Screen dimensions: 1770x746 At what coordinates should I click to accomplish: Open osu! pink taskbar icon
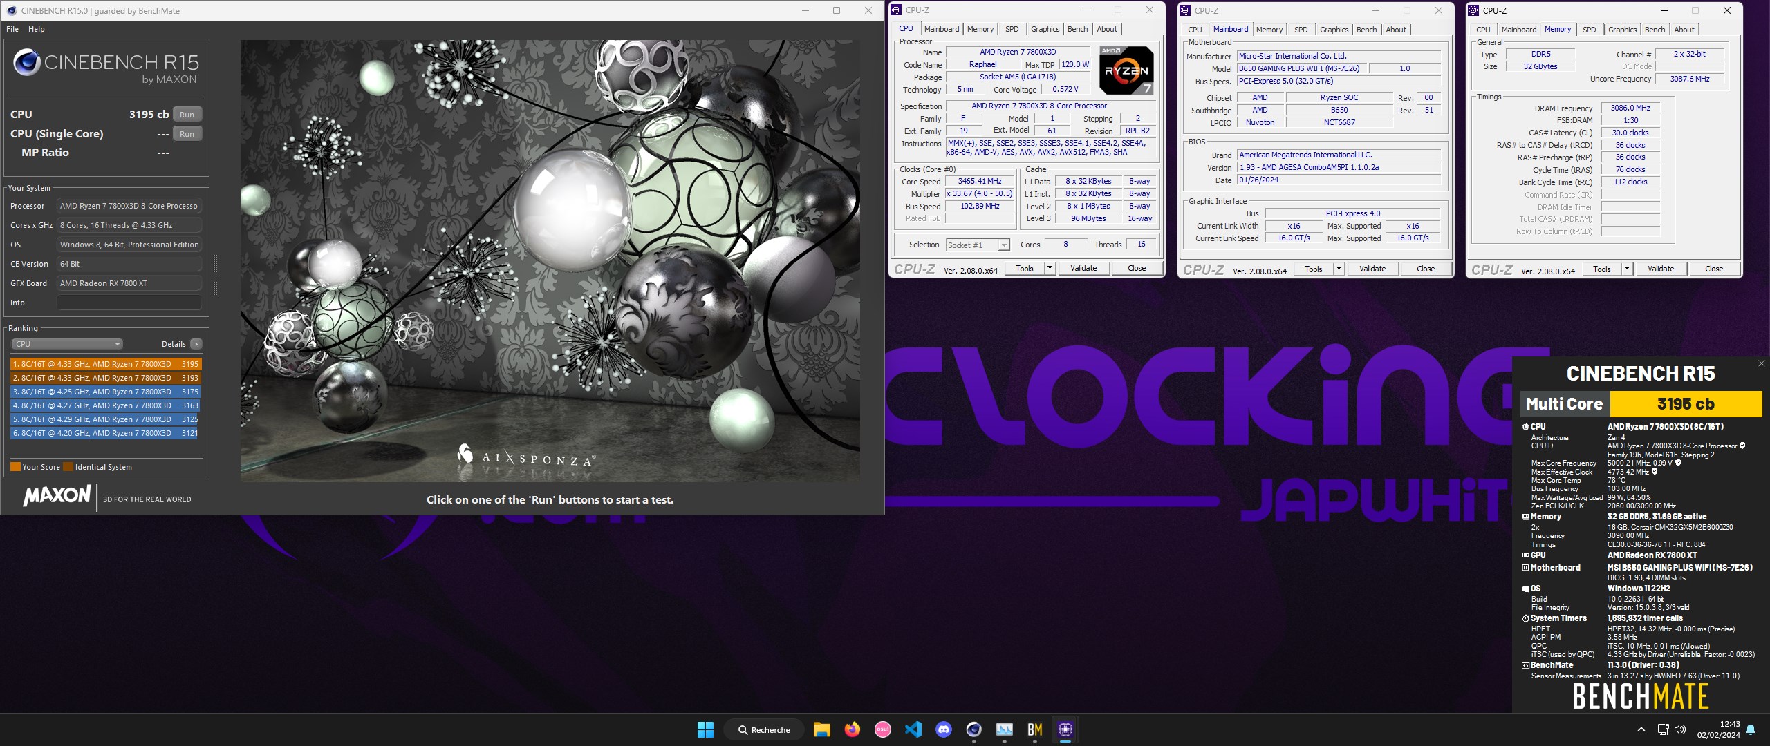coord(882,729)
